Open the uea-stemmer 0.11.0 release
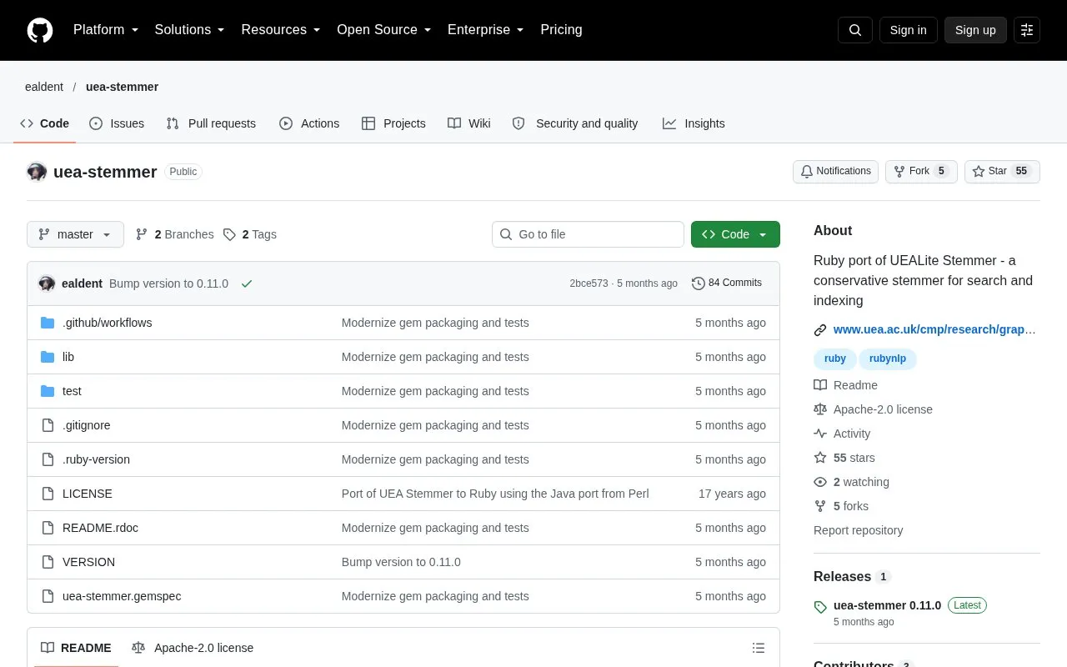The image size is (1067, 667). pos(887,605)
